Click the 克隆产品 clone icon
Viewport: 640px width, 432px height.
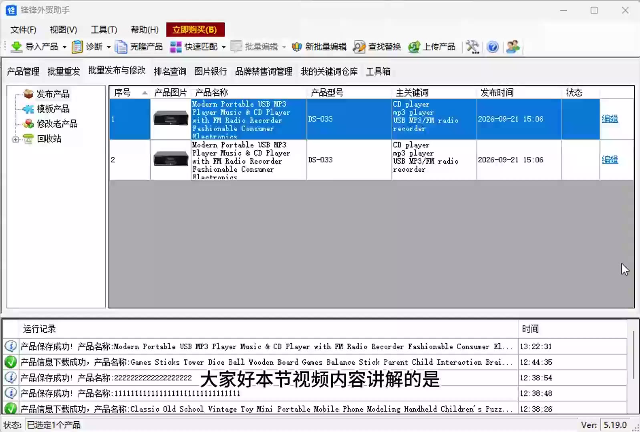(121, 47)
